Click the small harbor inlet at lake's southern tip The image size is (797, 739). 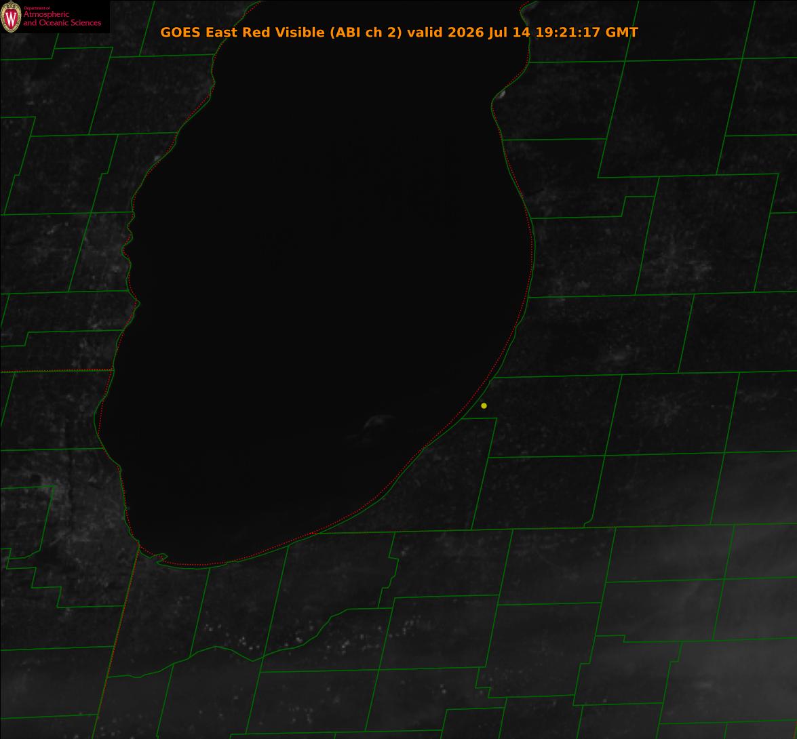[x=161, y=558]
